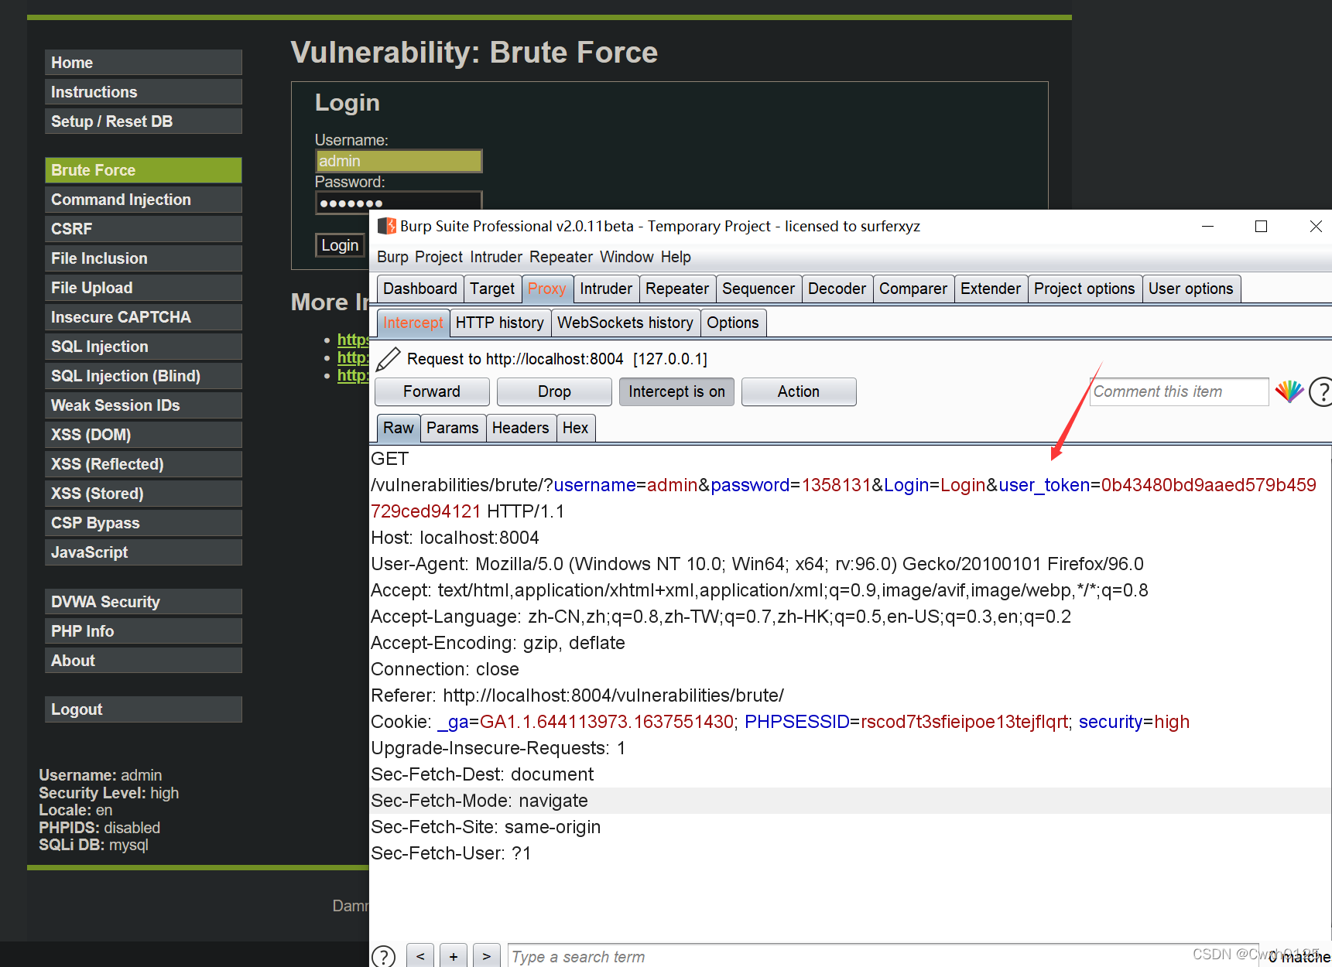Switch to the Repeater tool tab
This screenshot has width=1332, height=967.
(x=677, y=289)
